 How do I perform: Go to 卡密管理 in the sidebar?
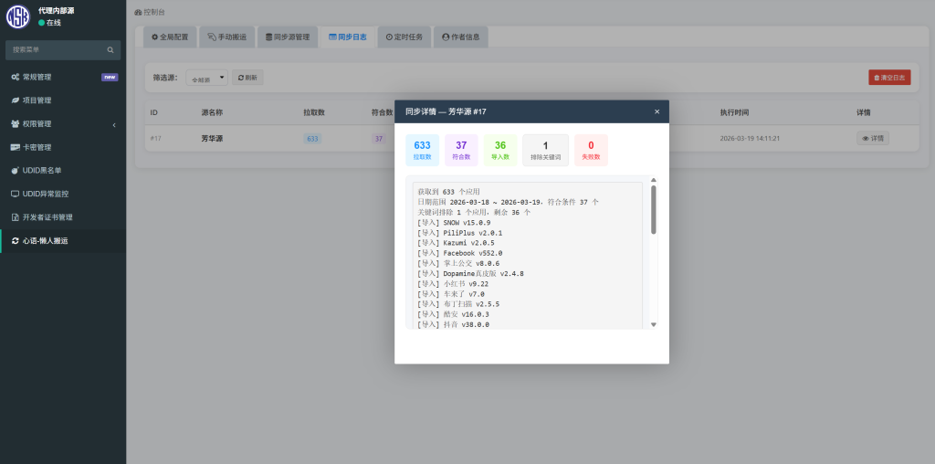(x=37, y=147)
